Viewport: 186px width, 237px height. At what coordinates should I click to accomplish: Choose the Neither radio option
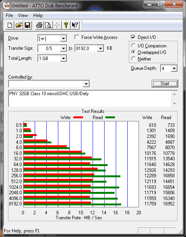tap(134, 59)
